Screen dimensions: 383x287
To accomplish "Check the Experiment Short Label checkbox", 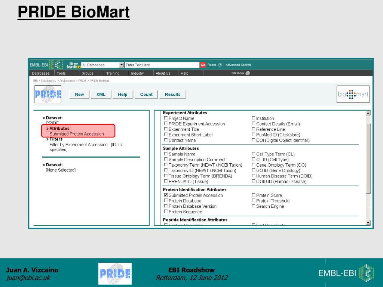I will pos(166,135).
